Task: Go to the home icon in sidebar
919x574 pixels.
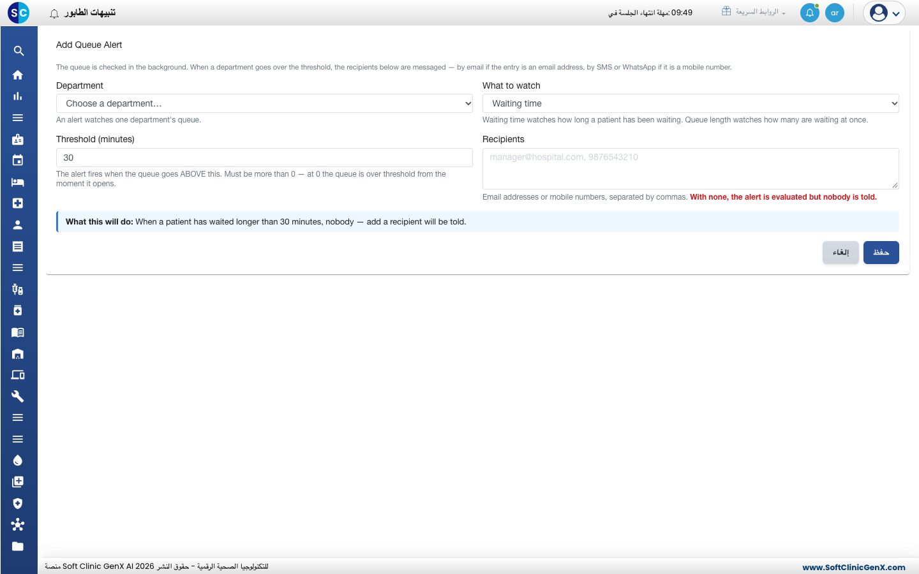Action: pos(18,75)
